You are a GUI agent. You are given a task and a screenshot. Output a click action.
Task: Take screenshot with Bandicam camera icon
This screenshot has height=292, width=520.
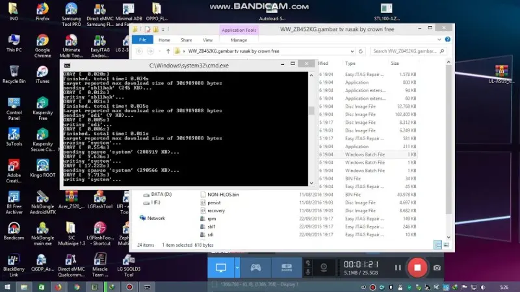click(437, 267)
